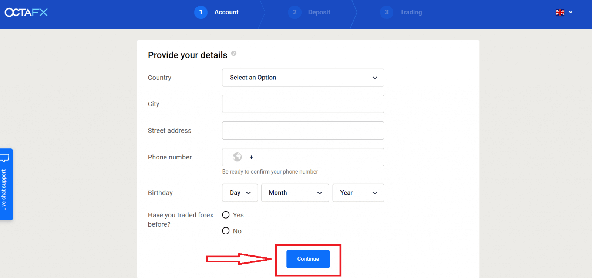Select the step 2 circle icon
592x278 pixels.
[295, 12]
